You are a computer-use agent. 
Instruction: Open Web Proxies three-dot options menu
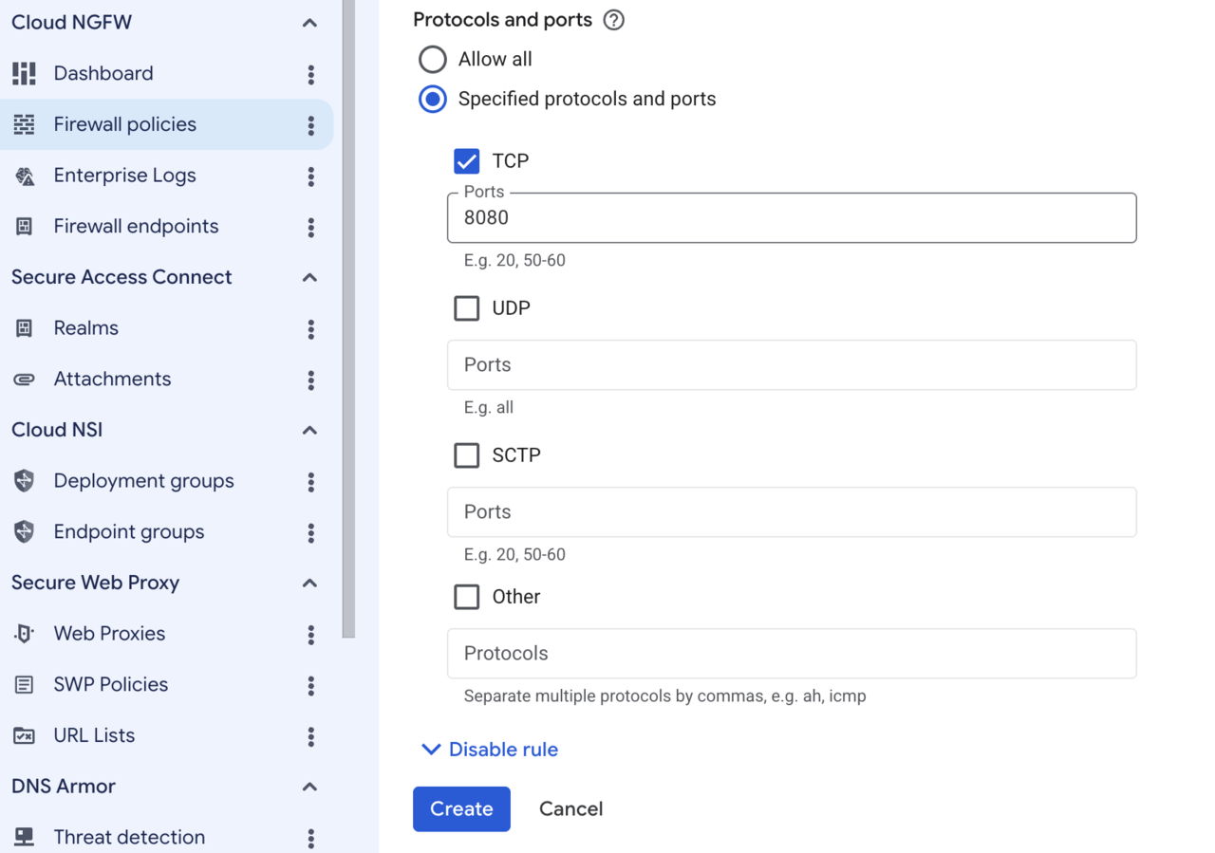point(310,635)
